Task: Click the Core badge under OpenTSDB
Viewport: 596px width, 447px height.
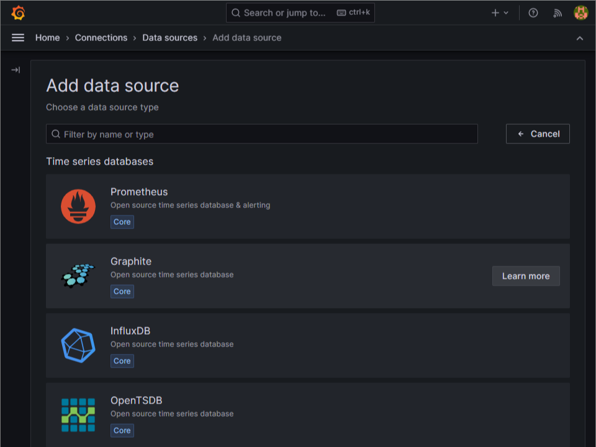Action: (122, 431)
